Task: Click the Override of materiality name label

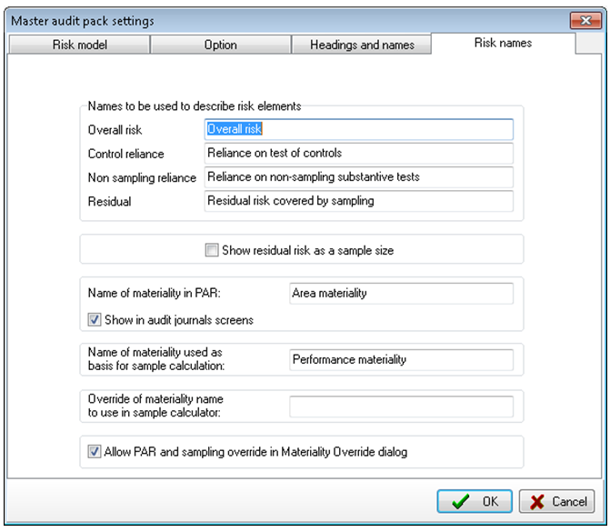Action: click(155, 406)
